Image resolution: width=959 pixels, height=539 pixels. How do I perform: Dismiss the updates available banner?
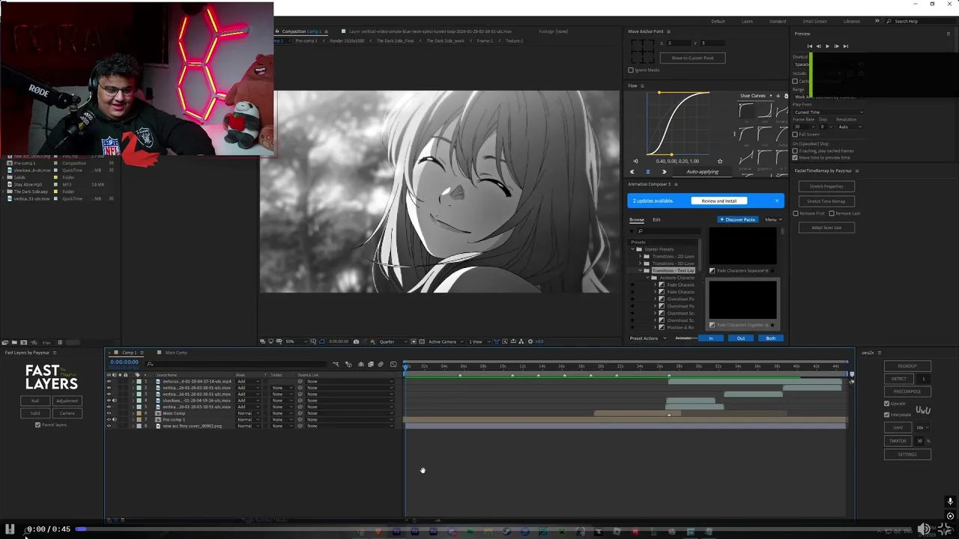[777, 201]
